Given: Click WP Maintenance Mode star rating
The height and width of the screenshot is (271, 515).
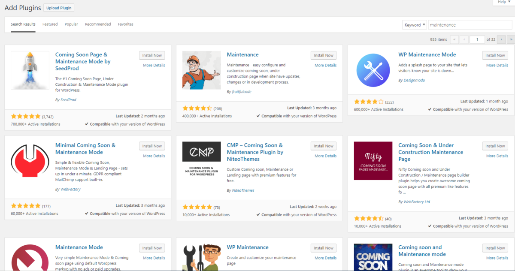Looking at the screenshot, I should click(369, 102).
